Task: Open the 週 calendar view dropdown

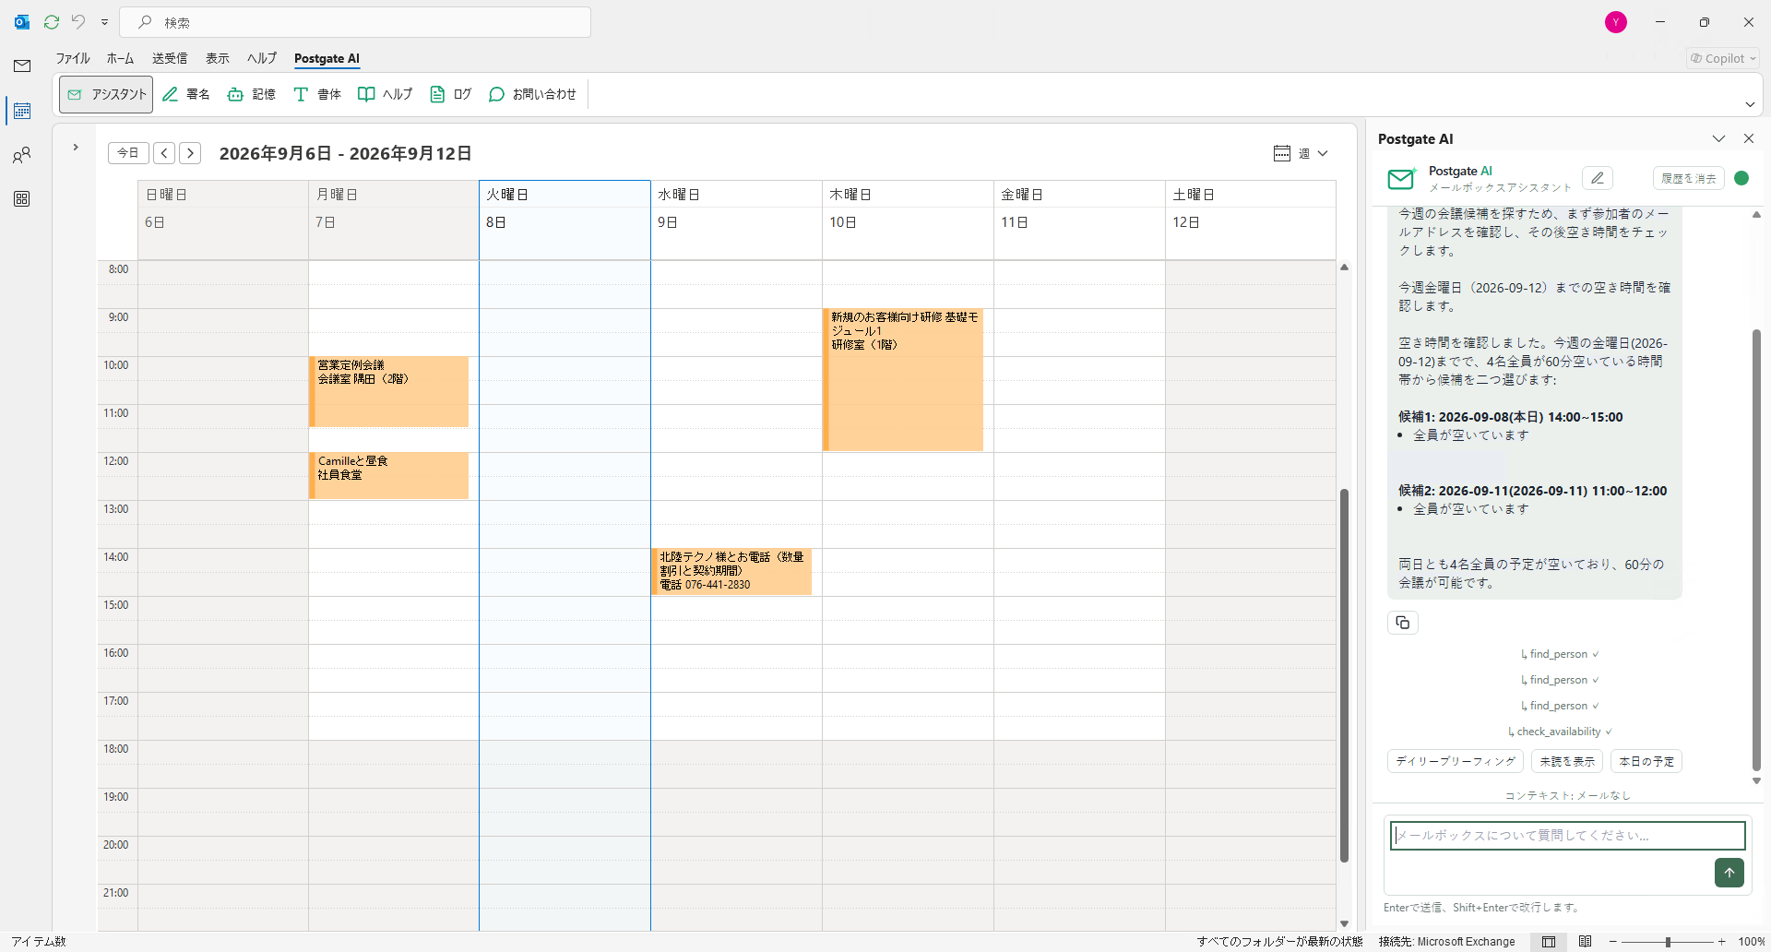Action: 1301,153
